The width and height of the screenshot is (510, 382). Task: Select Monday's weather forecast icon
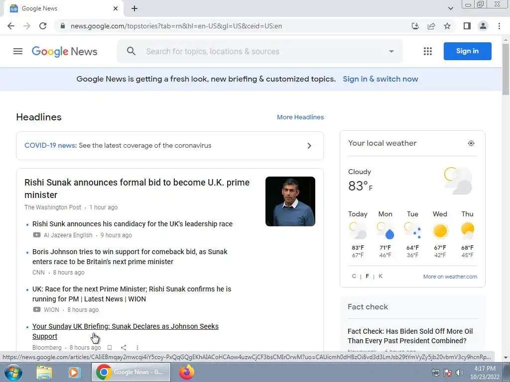(x=385, y=231)
